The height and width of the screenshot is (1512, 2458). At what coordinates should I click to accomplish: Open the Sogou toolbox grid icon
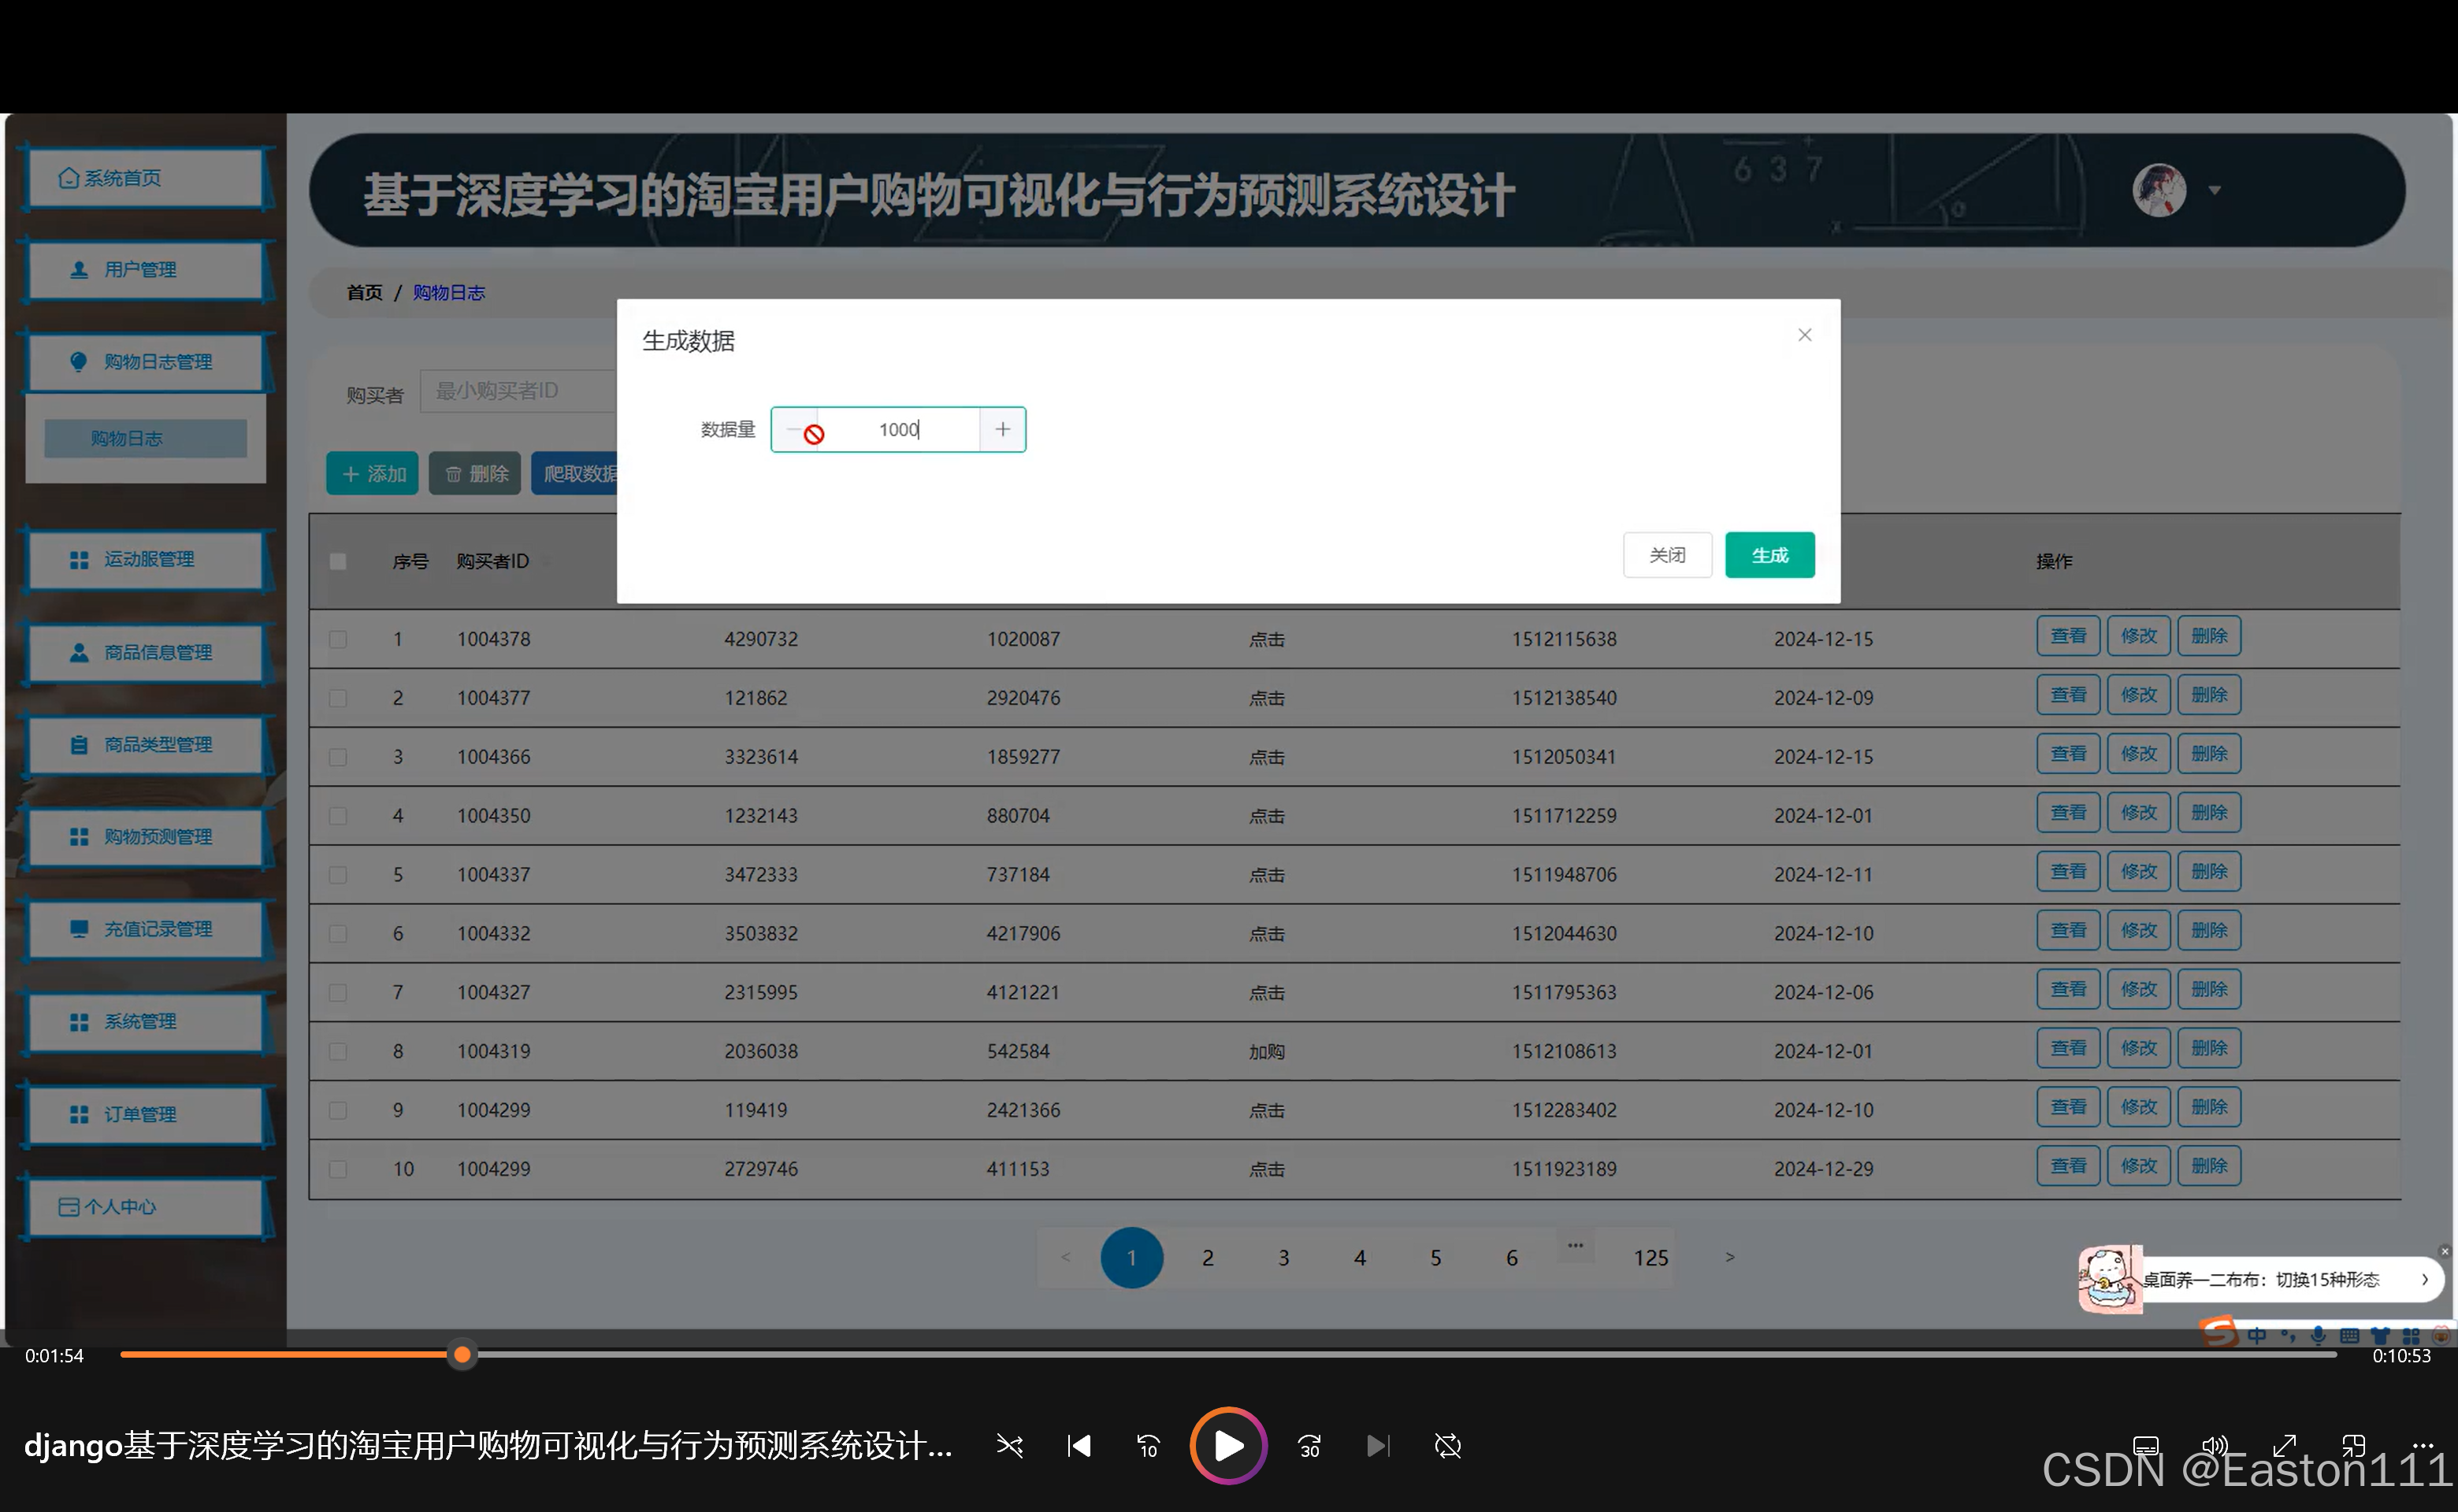pos(2411,1336)
